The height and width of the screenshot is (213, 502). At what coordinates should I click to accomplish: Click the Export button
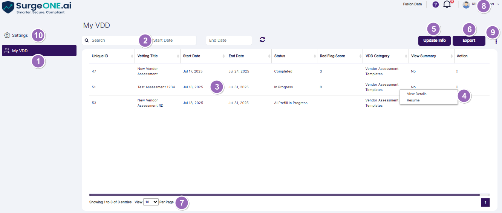pyautogui.click(x=469, y=41)
